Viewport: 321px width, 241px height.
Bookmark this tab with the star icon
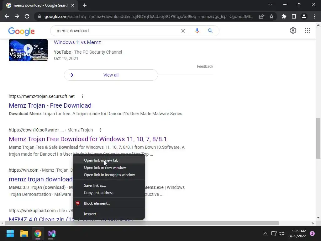click(271, 16)
